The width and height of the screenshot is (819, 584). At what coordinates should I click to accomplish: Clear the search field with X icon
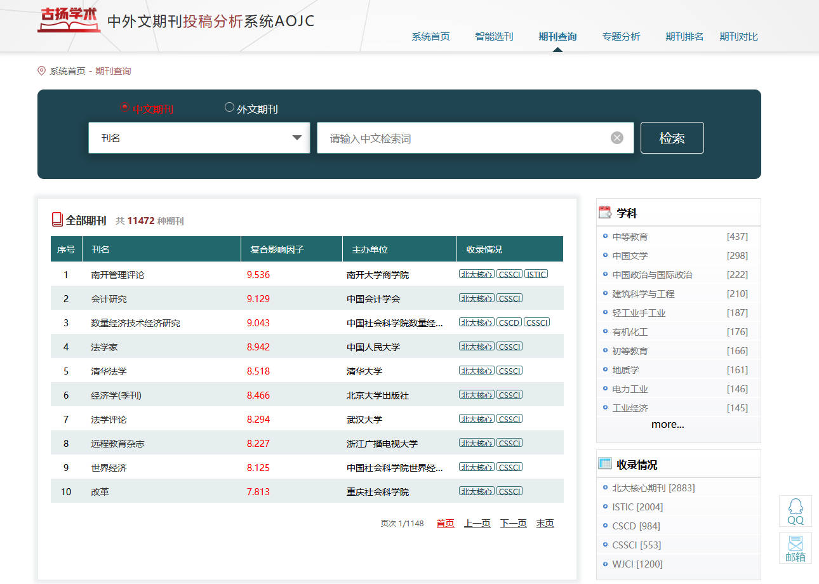pyautogui.click(x=616, y=138)
